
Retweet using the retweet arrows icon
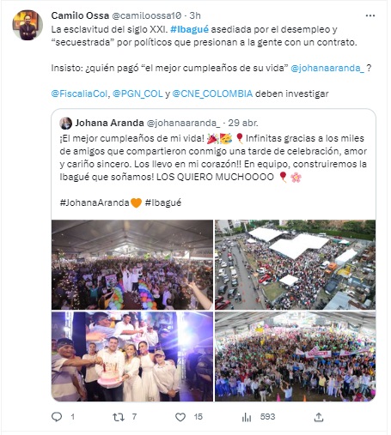pos(119,417)
